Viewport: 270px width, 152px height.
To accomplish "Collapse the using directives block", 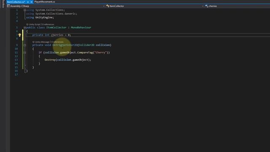I will 24,10.
